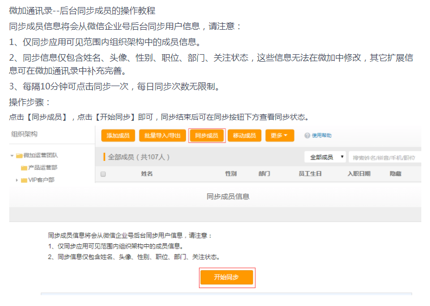Click the 开始同步 button
The height and width of the screenshot is (306, 430).
[227, 277]
